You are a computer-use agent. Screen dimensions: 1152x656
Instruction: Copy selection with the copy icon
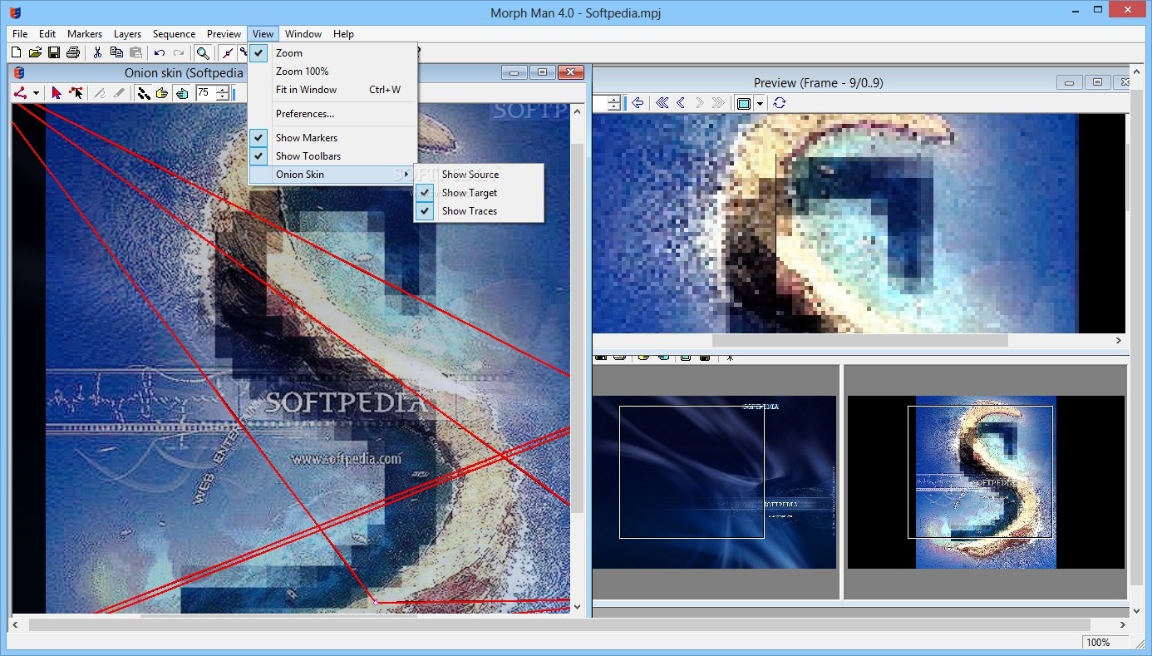[116, 52]
